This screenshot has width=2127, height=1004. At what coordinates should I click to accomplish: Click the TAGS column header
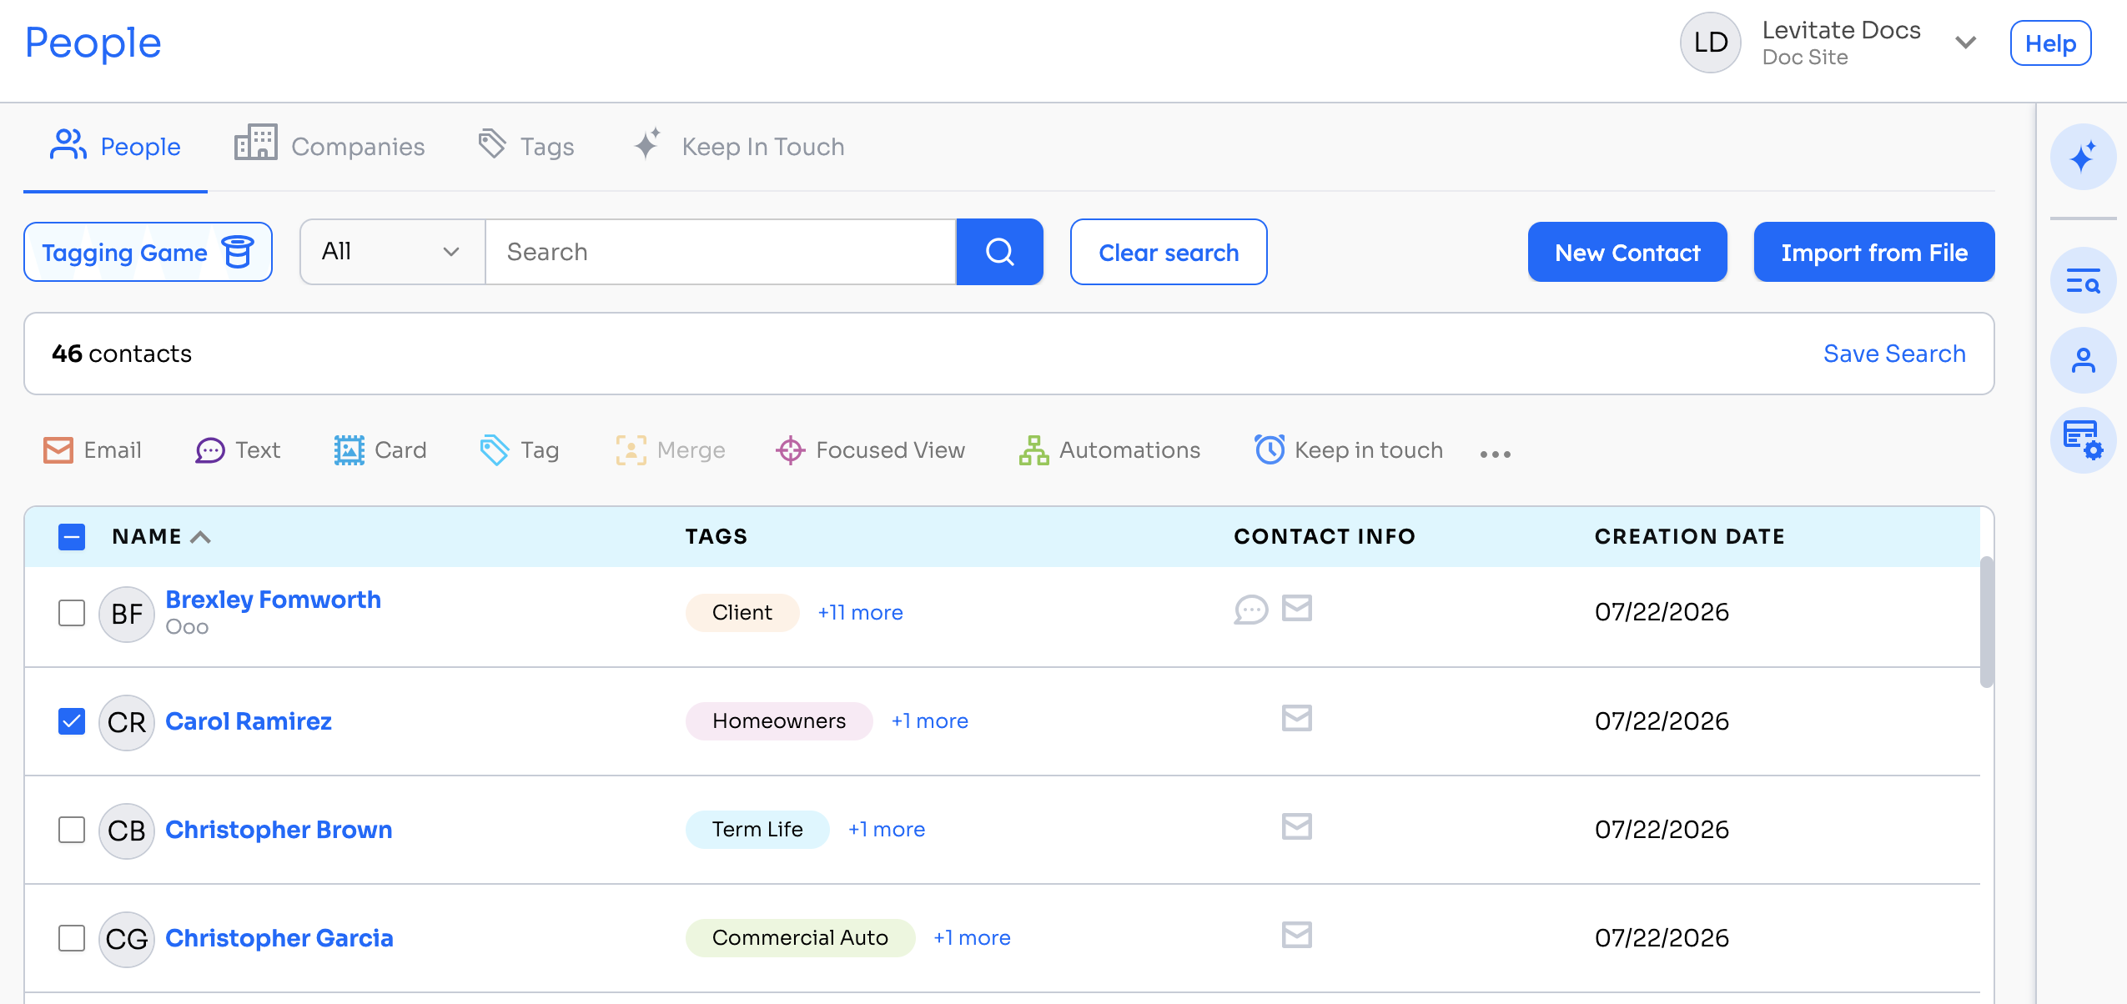pos(717,537)
